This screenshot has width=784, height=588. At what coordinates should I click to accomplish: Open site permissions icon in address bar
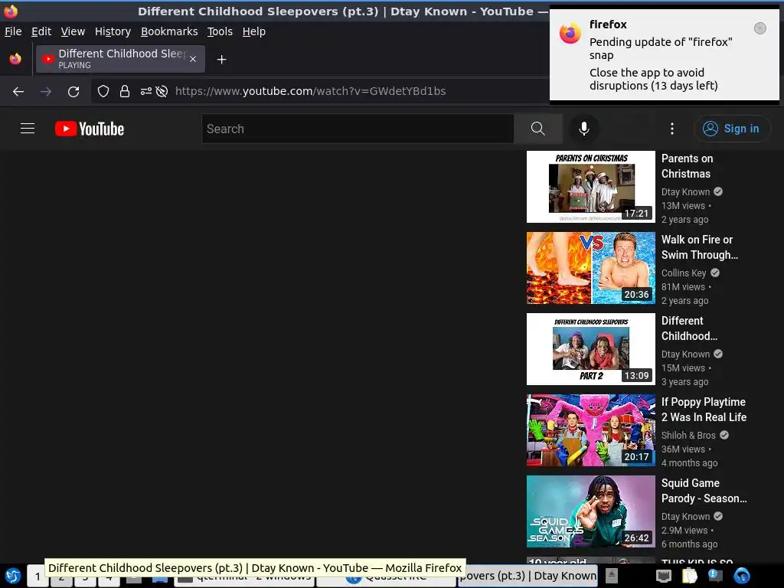click(x=146, y=91)
